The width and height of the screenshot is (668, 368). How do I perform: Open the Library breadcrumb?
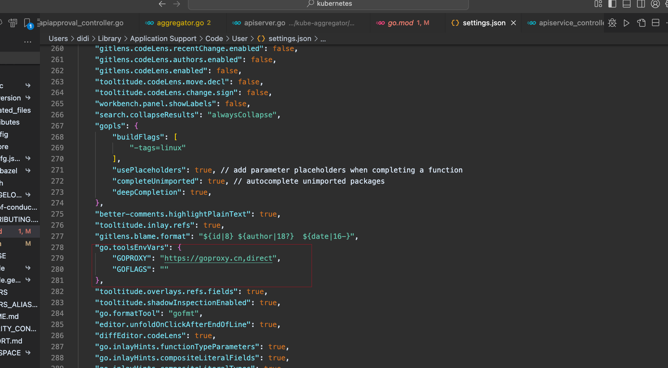pyautogui.click(x=109, y=39)
